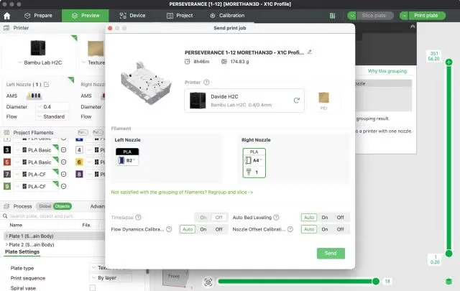The height and width of the screenshot is (291, 460).
Task: Click the Home icon in top bar
Action: [x=7, y=15]
